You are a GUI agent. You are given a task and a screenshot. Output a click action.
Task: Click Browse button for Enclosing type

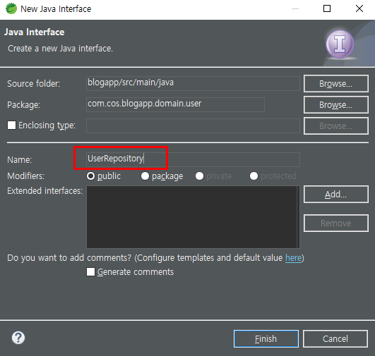click(335, 125)
